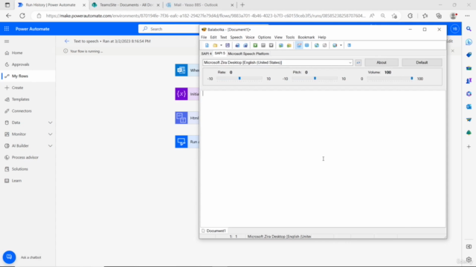Click the highlighted panel toggle icon in Balabolka toolbar
Screen dimensions: 476x267
point(299,45)
